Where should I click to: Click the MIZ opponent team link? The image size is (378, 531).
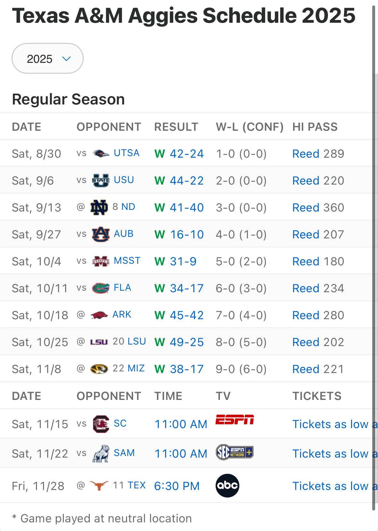coord(136,369)
